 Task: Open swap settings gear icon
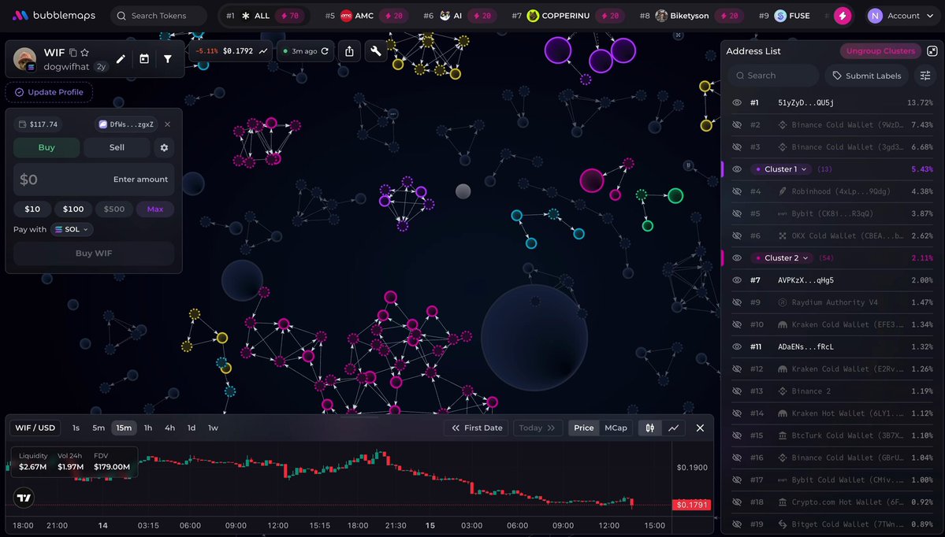click(x=164, y=147)
